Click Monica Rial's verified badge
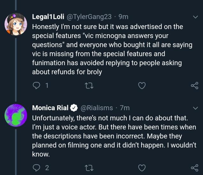Image resolution: width=203 pixels, height=175 pixels. (x=74, y=108)
